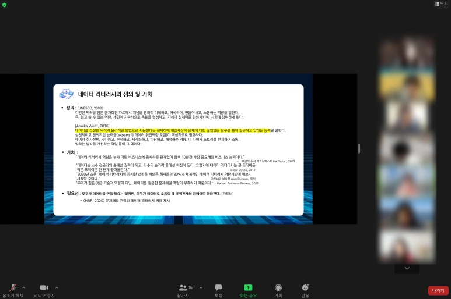The height and width of the screenshot is (299, 451).
Task: Open the 채팅 chat panel
Action: point(218,290)
